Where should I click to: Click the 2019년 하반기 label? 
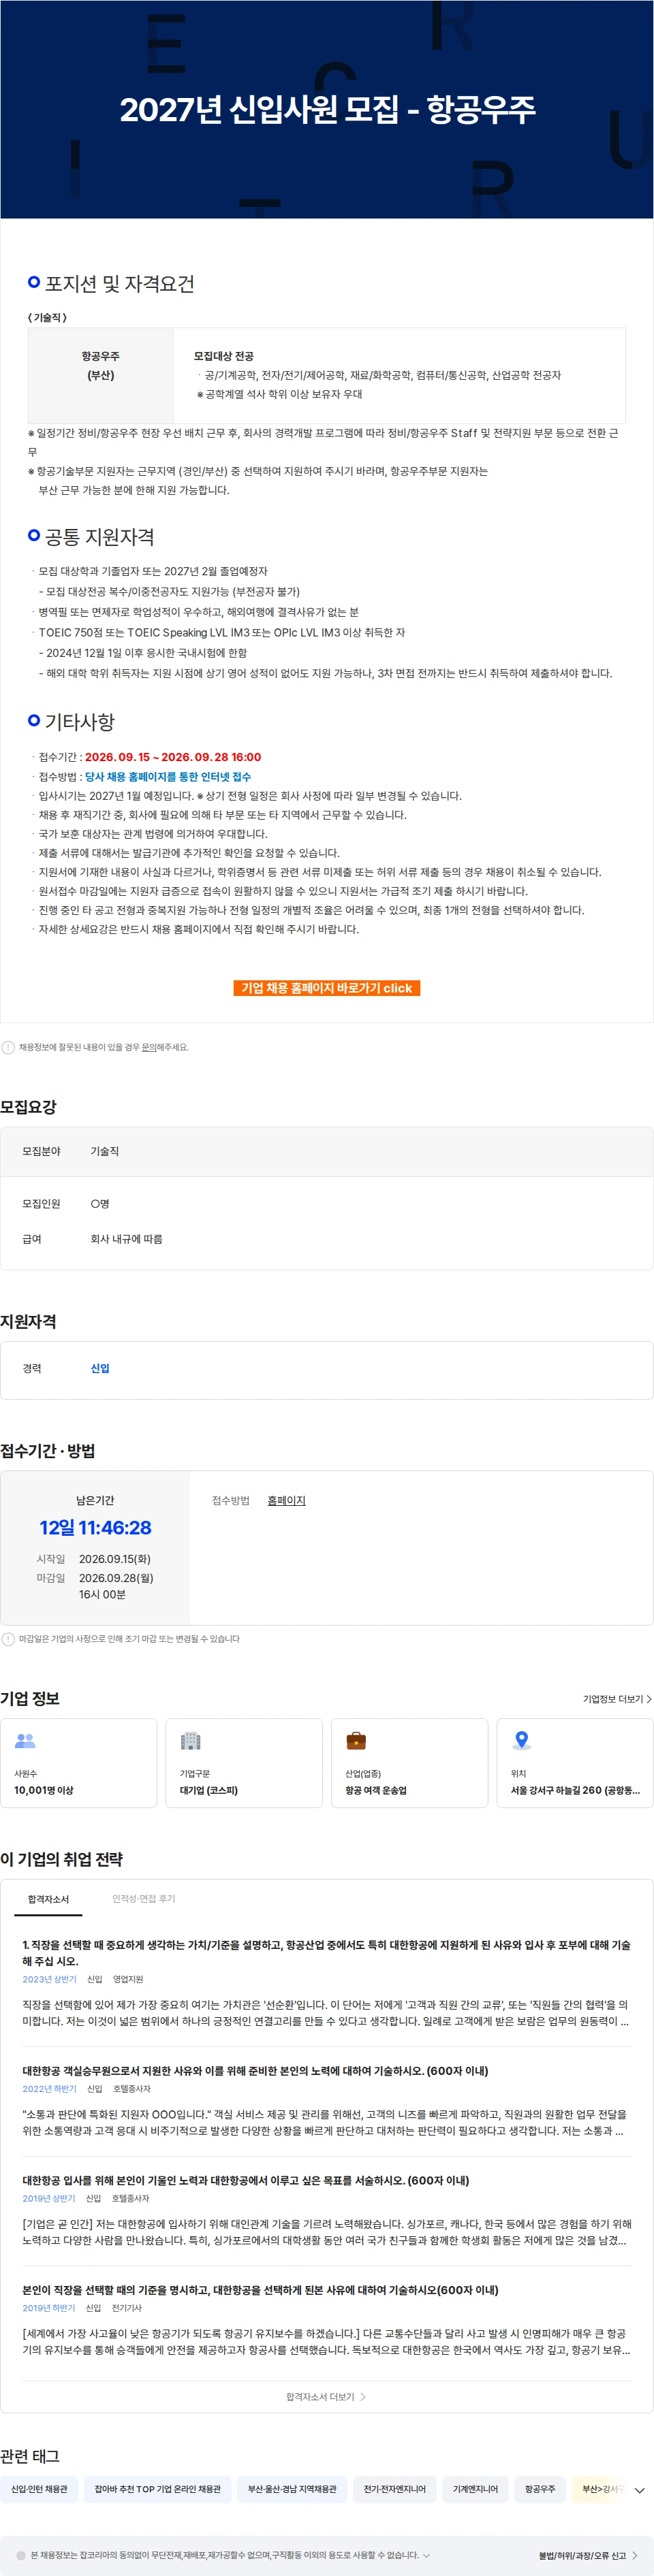(49, 2308)
